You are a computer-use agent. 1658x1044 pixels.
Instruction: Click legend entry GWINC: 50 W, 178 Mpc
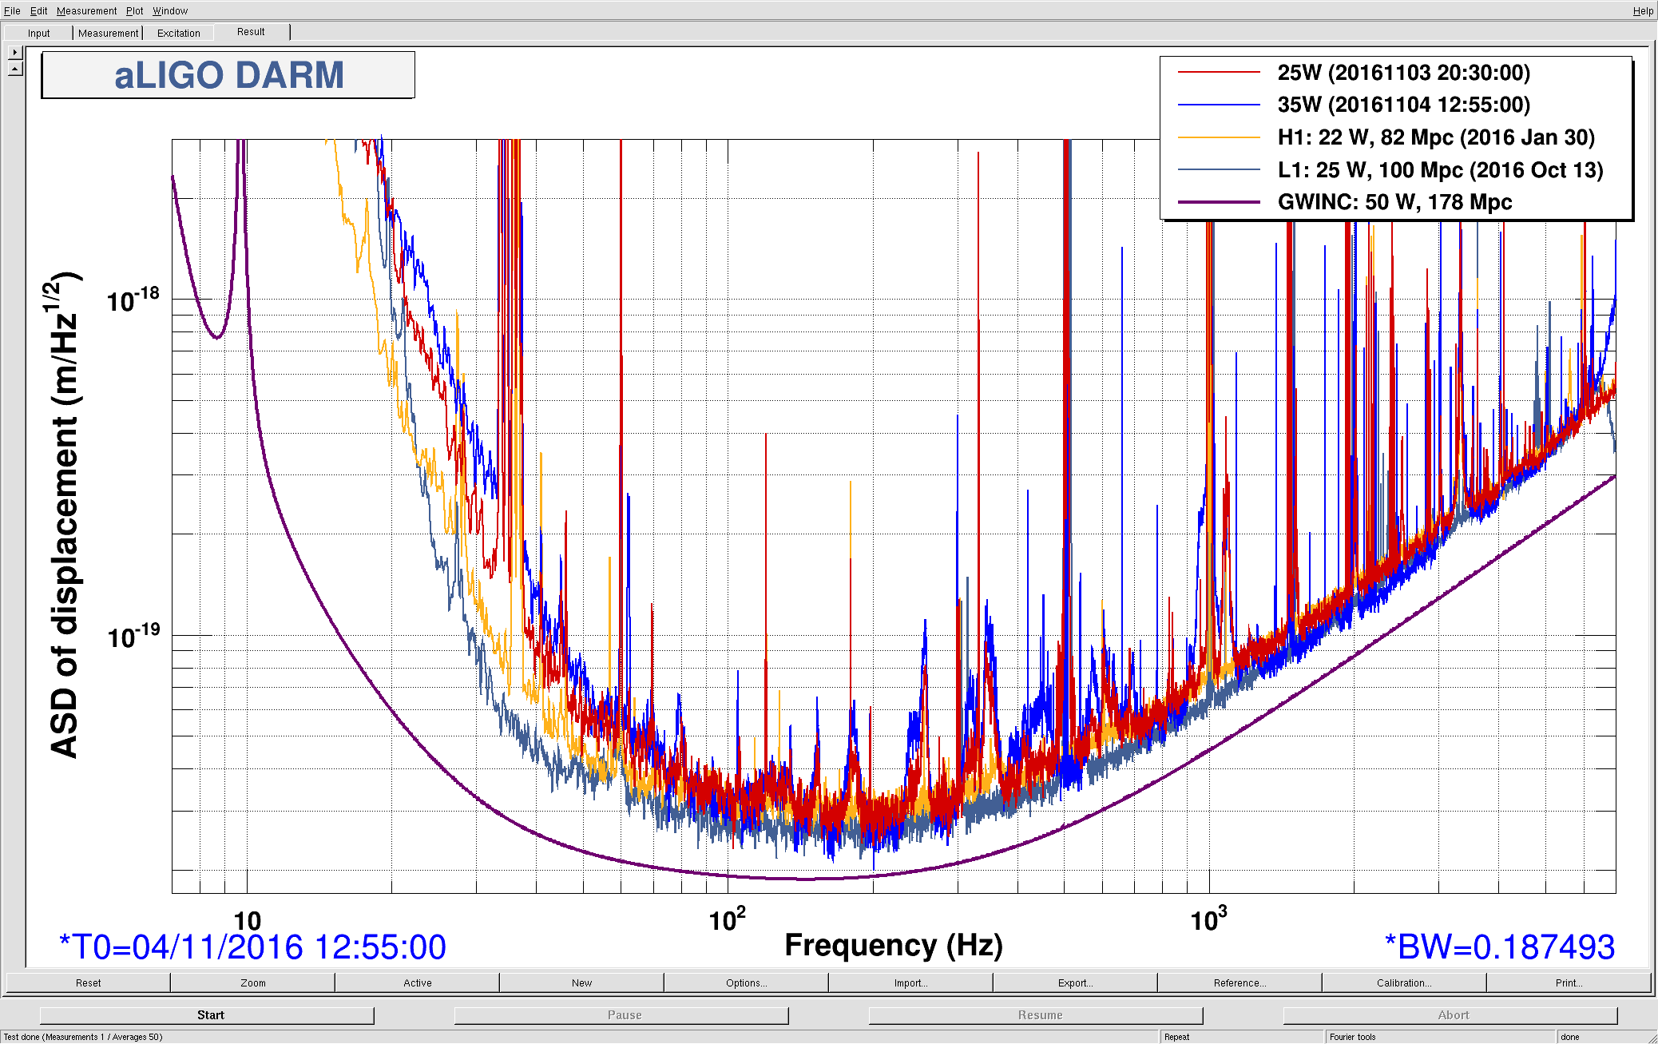pyautogui.click(x=1394, y=202)
